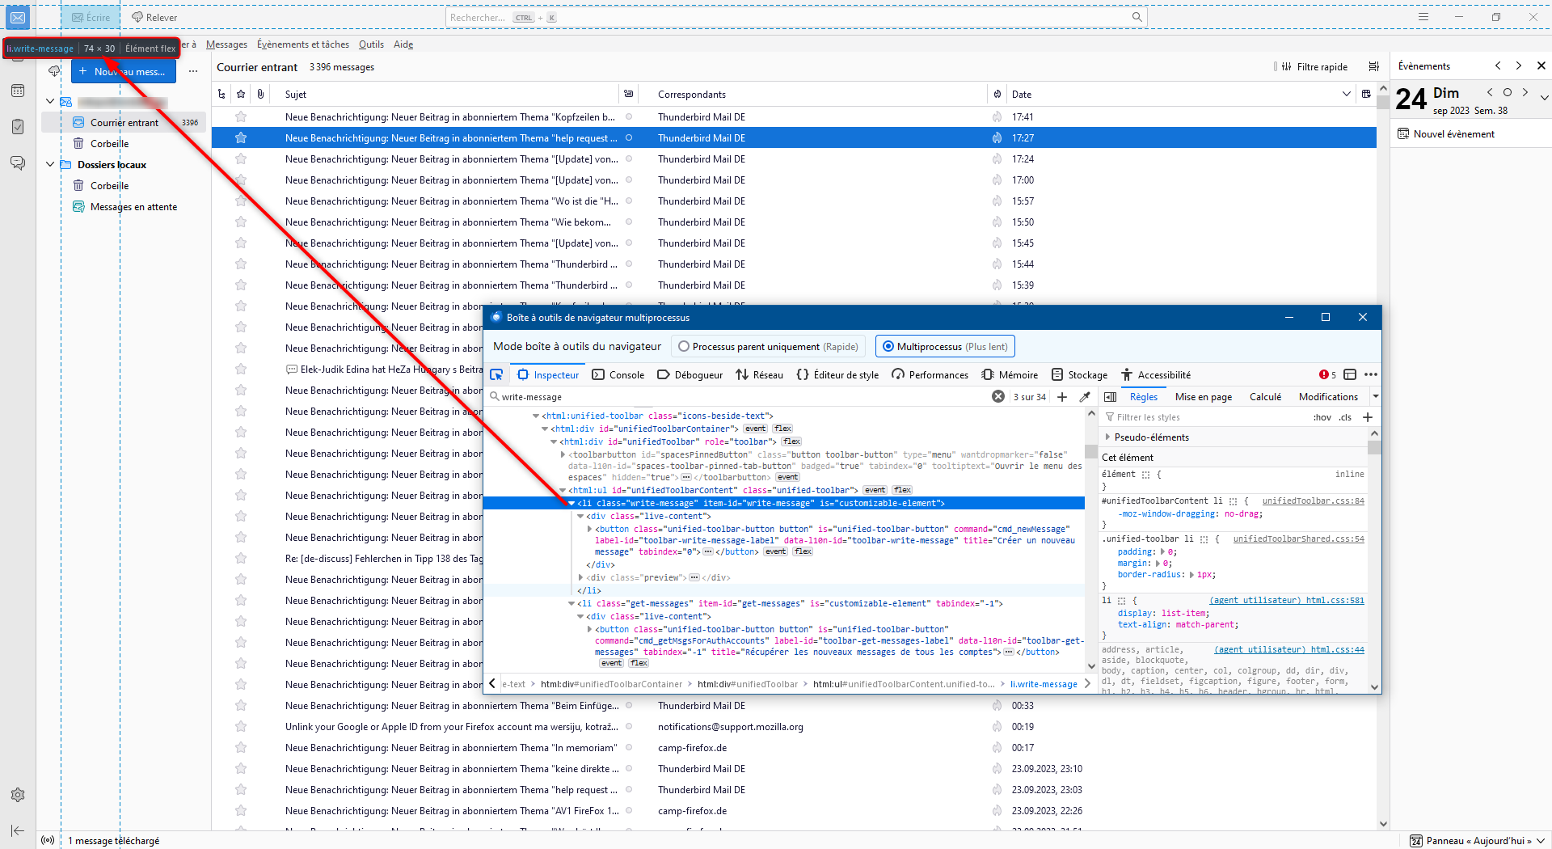Viewport: 1552px width, 849px height.
Task: Click the junk status column header icon
Action: (x=997, y=94)
